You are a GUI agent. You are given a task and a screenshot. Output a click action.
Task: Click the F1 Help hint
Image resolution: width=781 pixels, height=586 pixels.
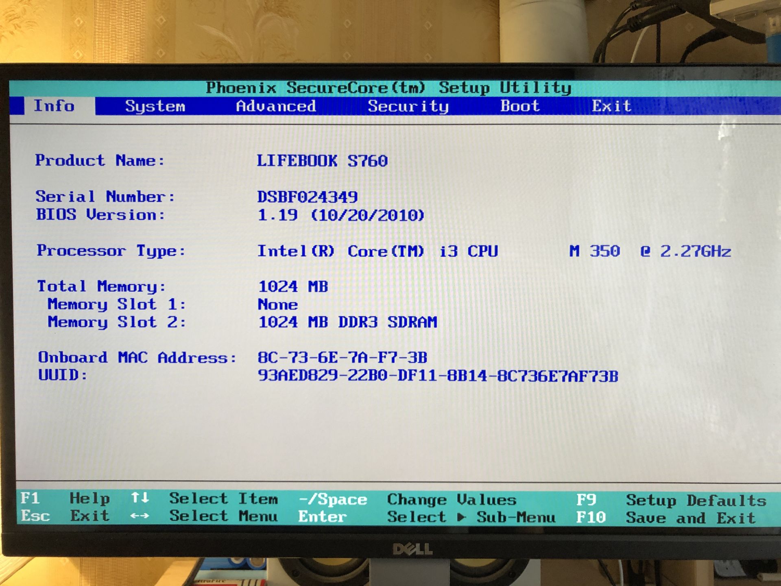click(65, 498)
